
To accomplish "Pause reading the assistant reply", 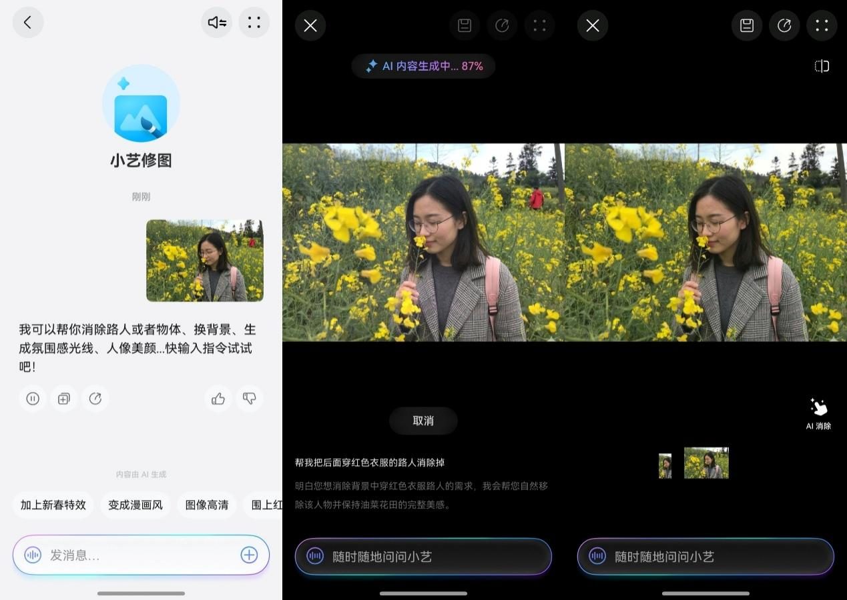I will (x=33, y=399).
